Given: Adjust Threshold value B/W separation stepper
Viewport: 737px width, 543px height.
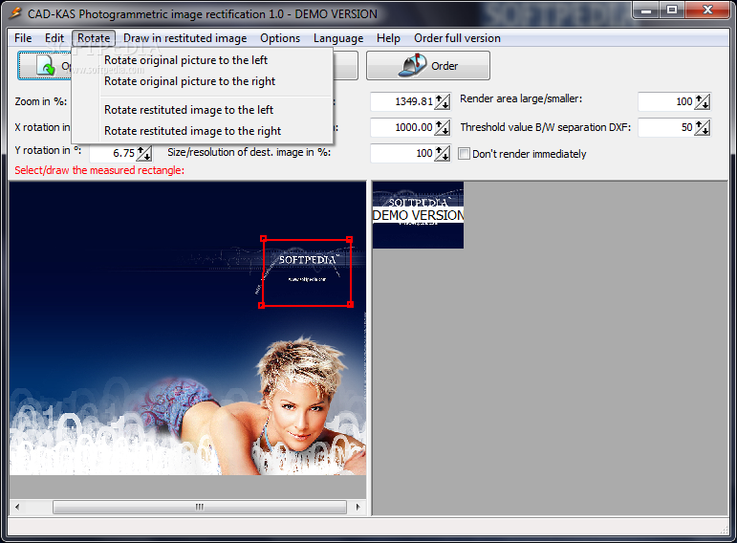Looking at the screenshot, I should pos(703,127).
